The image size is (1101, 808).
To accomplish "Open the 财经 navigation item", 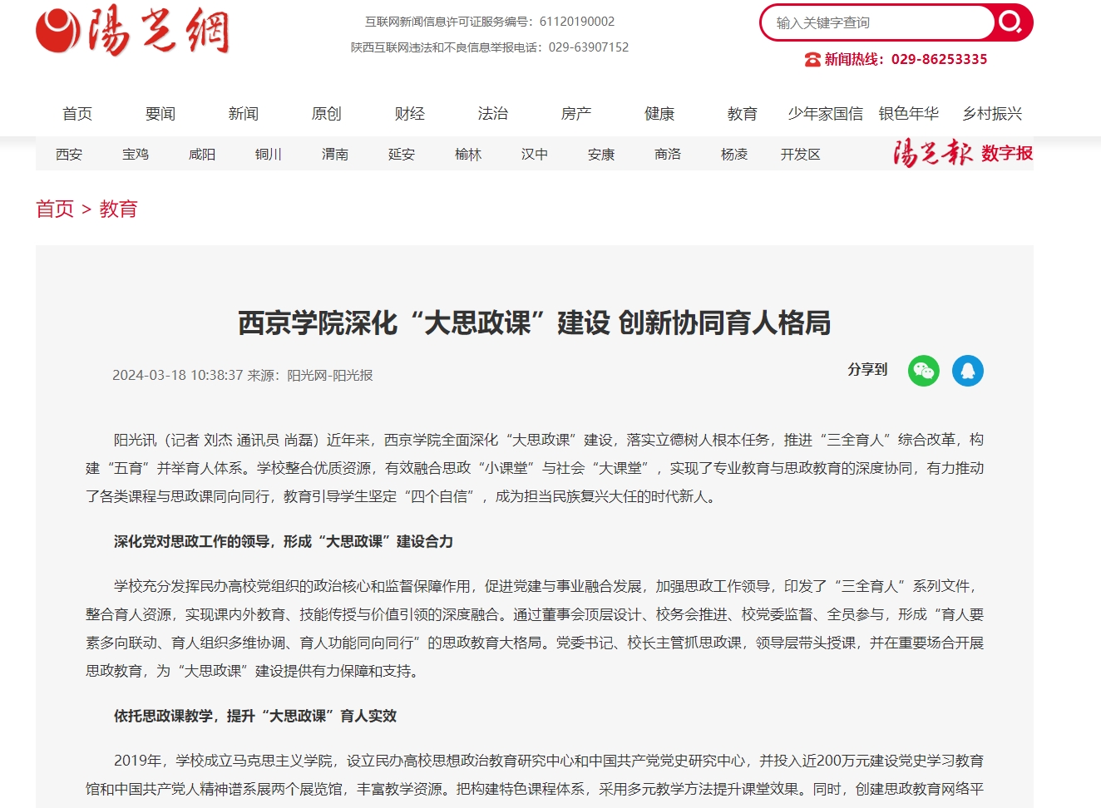I will (410, 114).
